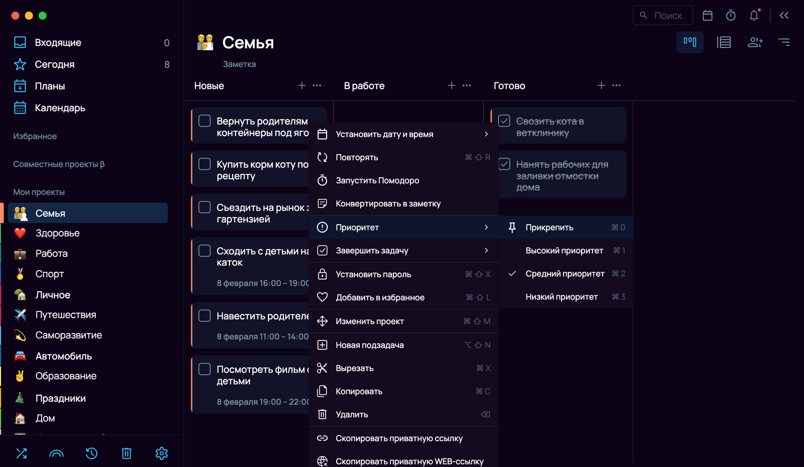Check off "Купить корм коту по рецепту" task
804x467 pixels.
pyautogui.click(x=205, y=164)
